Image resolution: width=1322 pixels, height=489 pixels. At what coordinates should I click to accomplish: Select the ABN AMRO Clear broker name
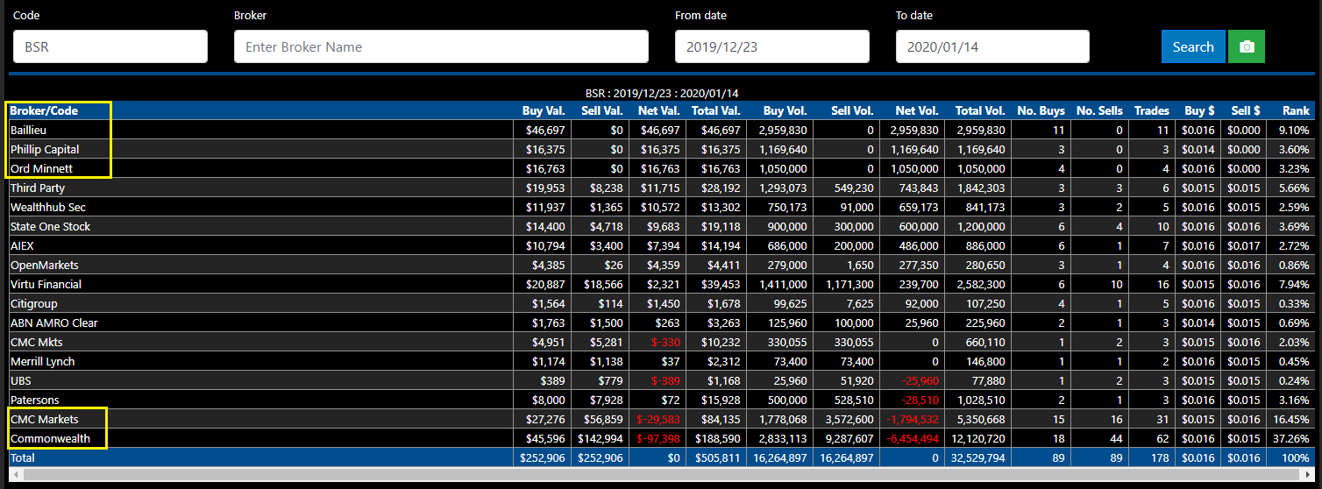click(53, 322)
